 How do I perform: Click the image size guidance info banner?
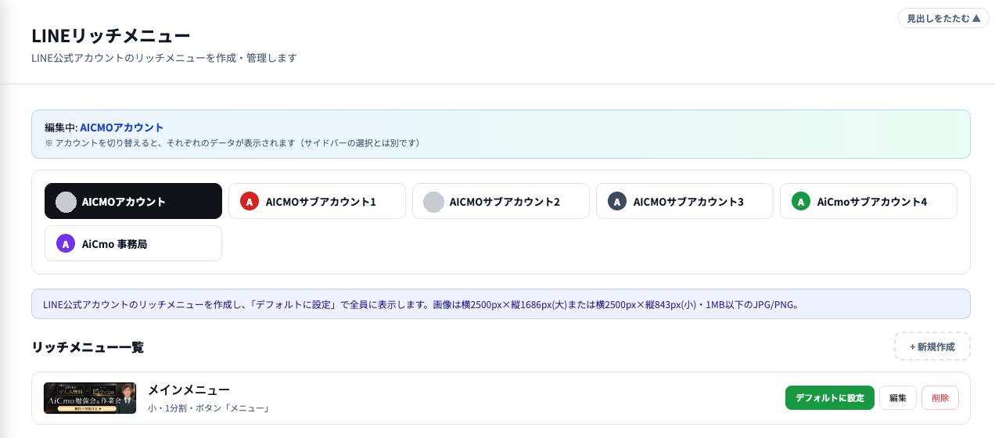pos(501,304)
